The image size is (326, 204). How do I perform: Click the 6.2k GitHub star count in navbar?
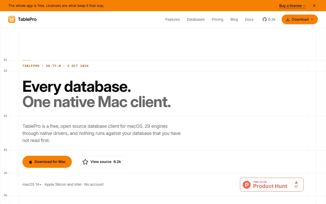tap(272, 19)
